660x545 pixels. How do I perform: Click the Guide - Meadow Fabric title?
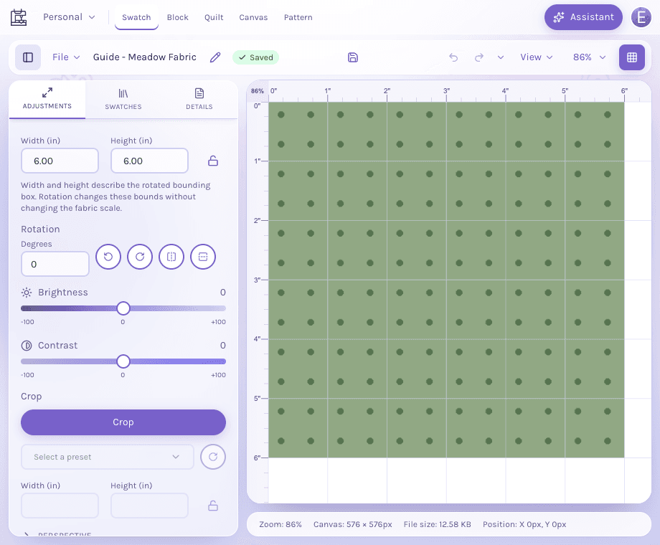(x=145, y=57)
